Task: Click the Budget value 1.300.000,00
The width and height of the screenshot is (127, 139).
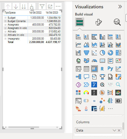Action: coord(37,18)
